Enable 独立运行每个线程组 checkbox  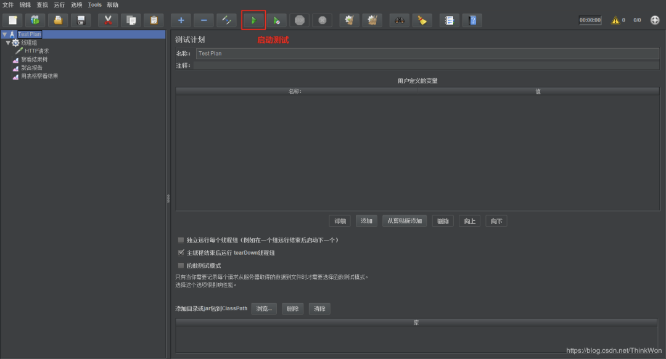point(181,241)
